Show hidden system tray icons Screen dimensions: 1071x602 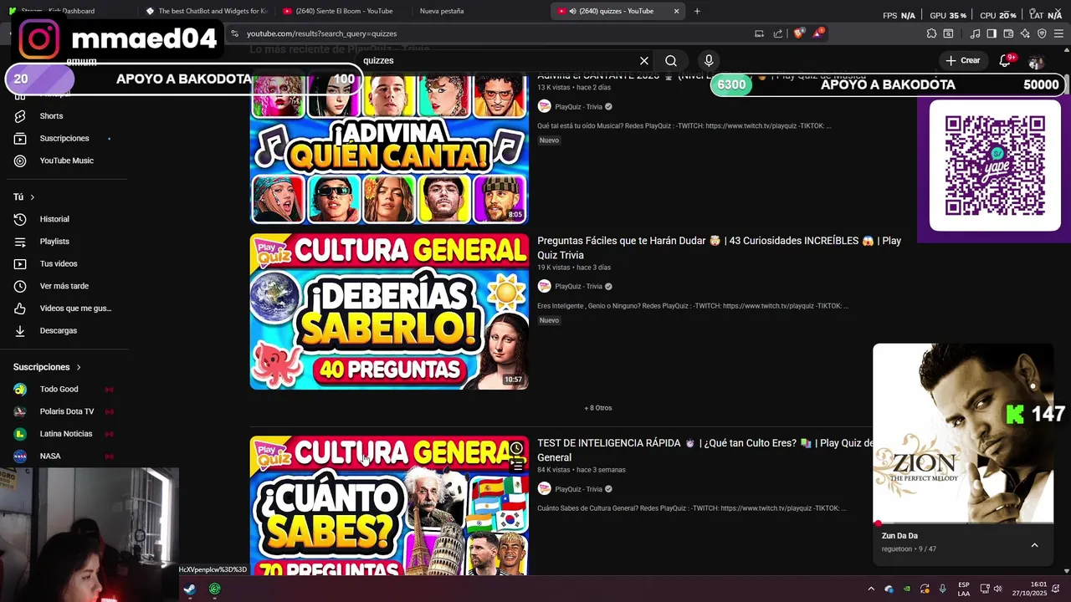pos(870,589)
